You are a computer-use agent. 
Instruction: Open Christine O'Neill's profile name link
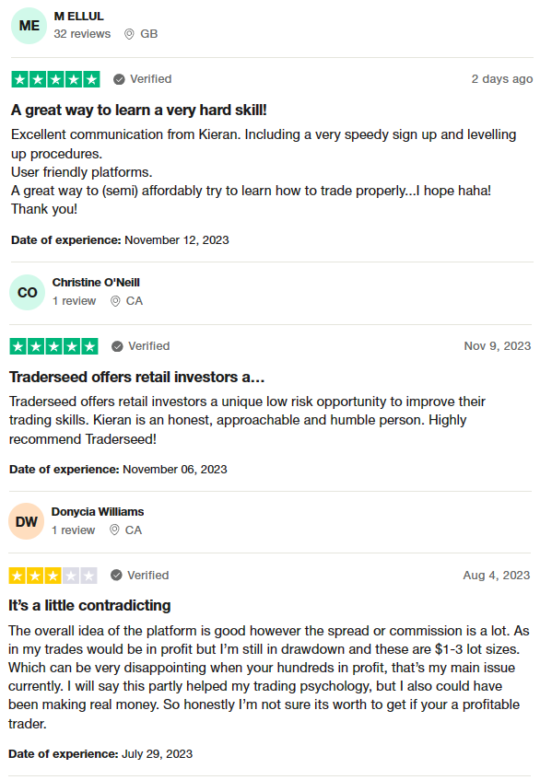(96, 283)
